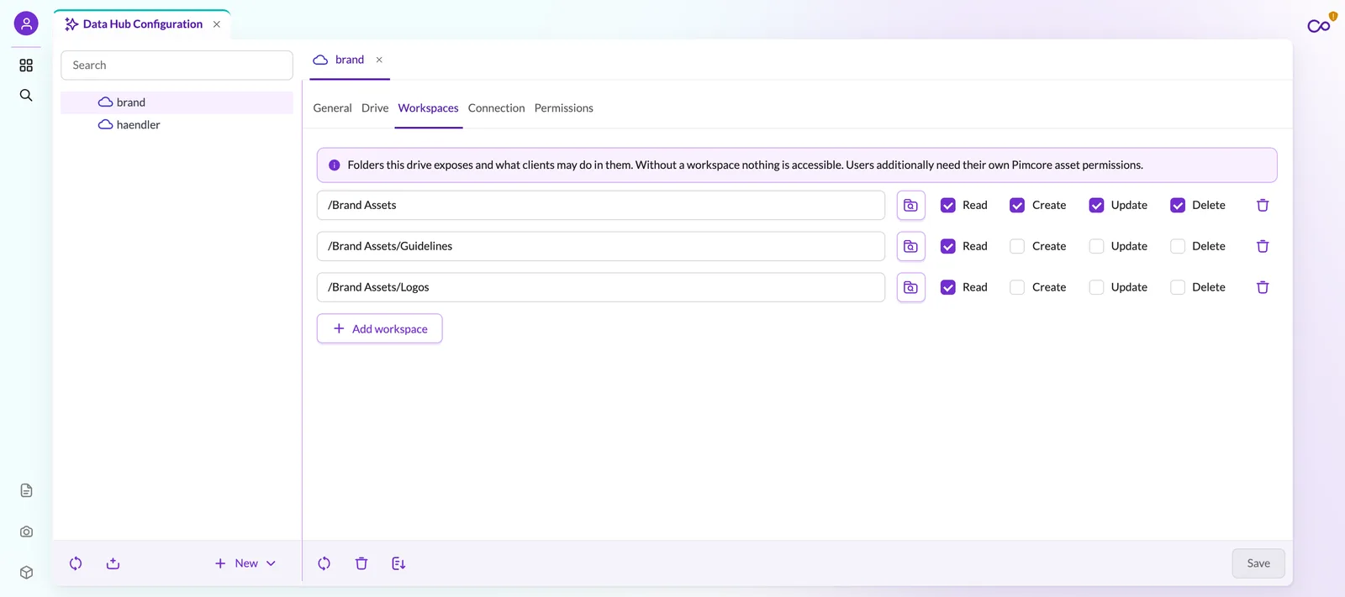The width and height of the screenshot is (1345, 597).
Task: Edit the /Brand Assets/Logos path field
Action: 601,288
